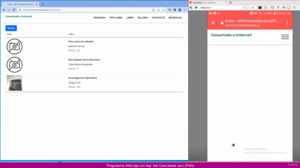Open hamburger menu in phone app
The height and width of the screenshot is (168, 300).
point(285,37)
